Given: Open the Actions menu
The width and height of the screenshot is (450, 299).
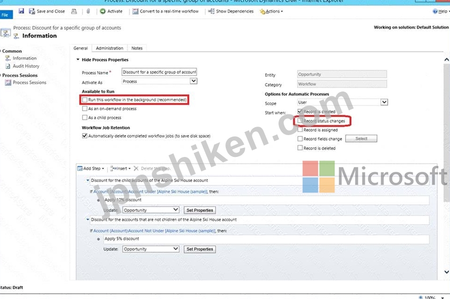Looking at the screenshot, I should (271, 11).
